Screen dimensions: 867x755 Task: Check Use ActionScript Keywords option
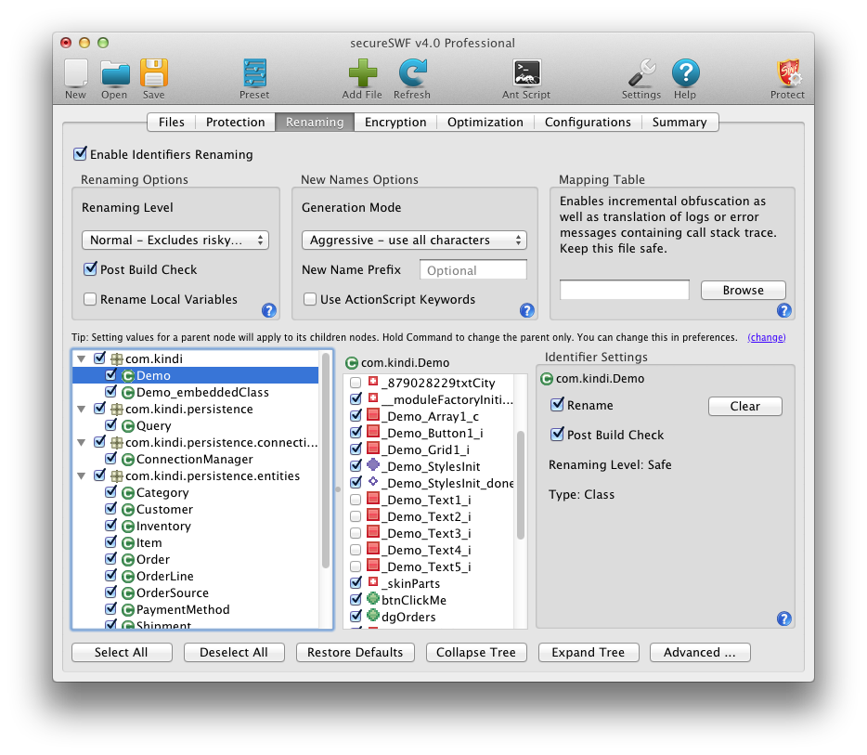(310, 299)
